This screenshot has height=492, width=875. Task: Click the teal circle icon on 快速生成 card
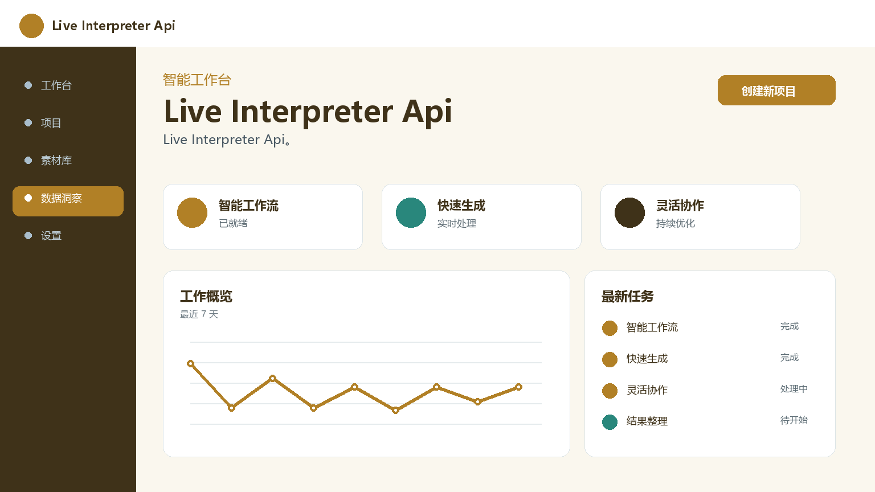tap(411, 212)
